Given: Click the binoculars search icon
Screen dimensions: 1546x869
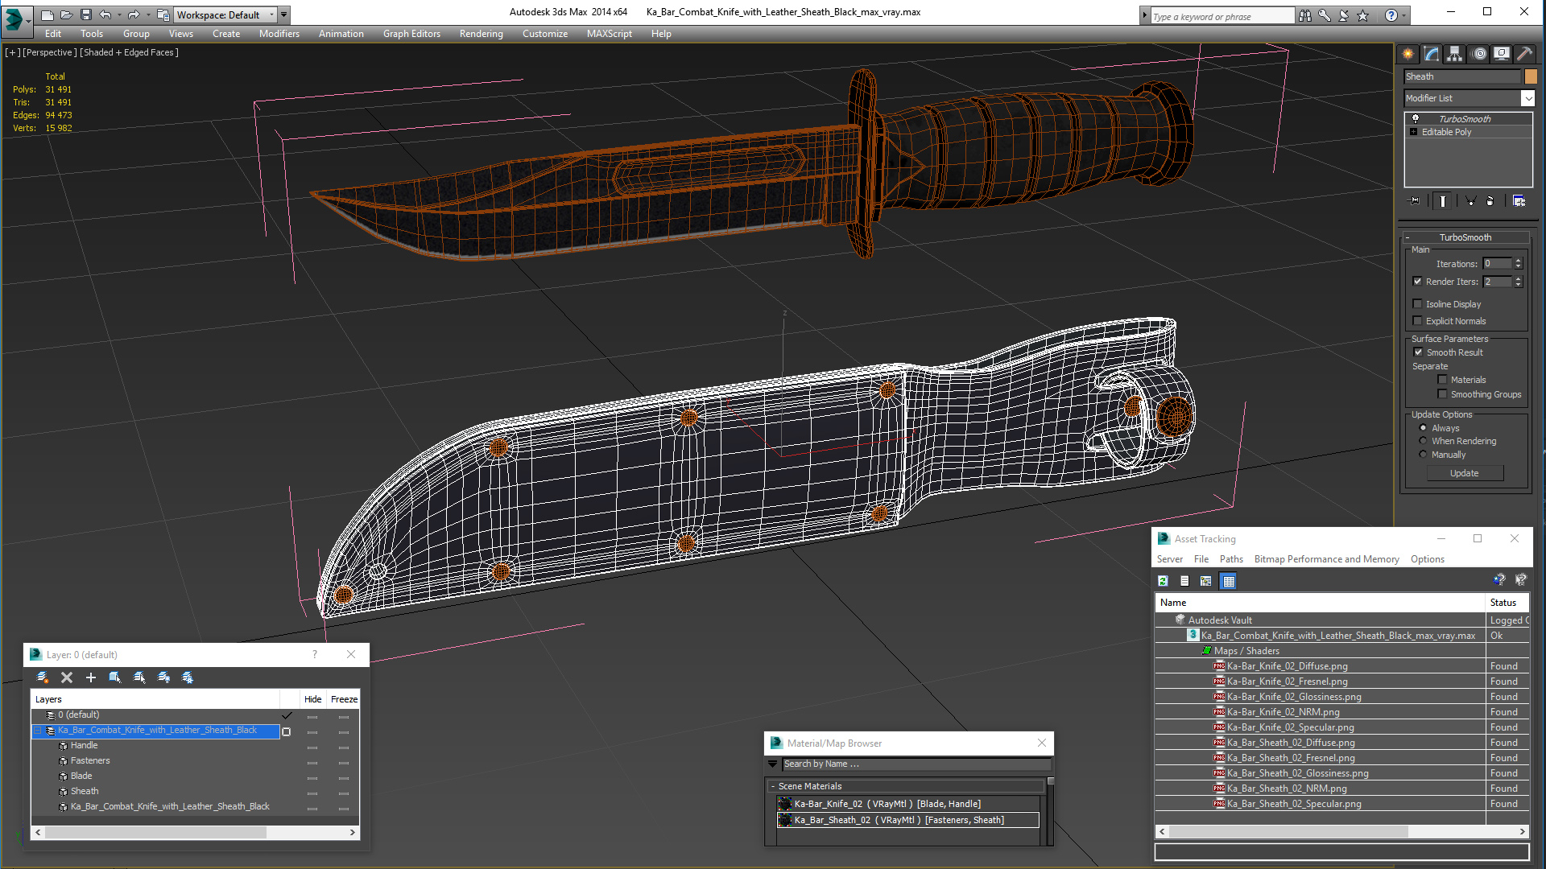Looking at the screenshot, I should pyautogui.click(x=1304, y=15).
